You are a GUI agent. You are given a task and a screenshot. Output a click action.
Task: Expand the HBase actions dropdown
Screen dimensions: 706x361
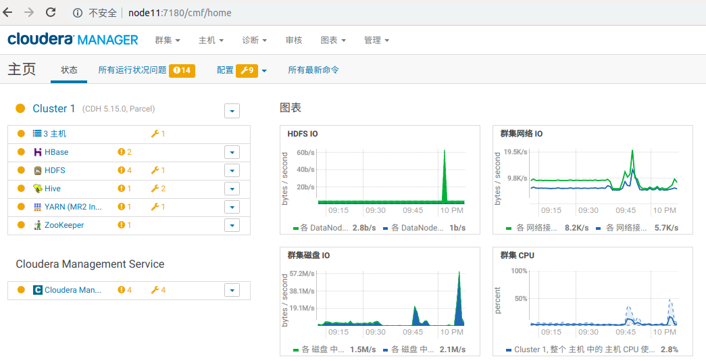[x=232, y=152]
